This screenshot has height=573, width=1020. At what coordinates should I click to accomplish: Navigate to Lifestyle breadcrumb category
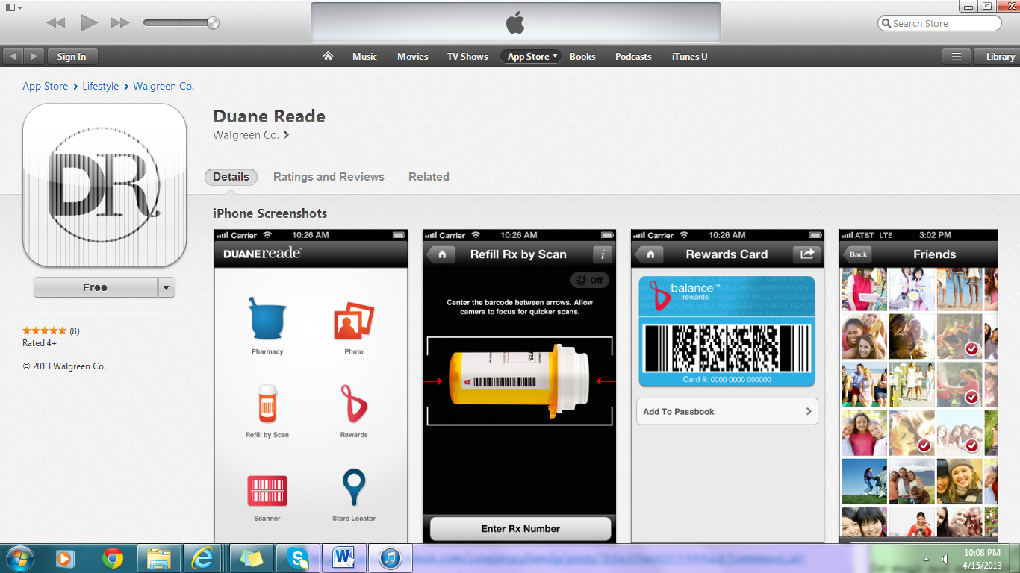pos(101,87)
